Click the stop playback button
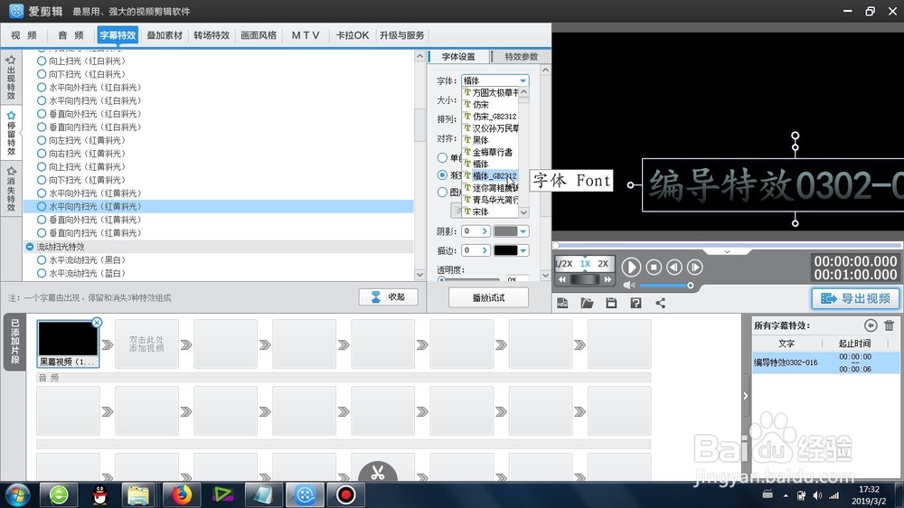 click(x=654, y=267)
